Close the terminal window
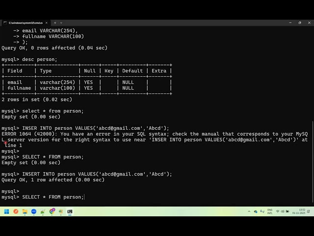The image size is (314, 236). [x=309, y=23]
